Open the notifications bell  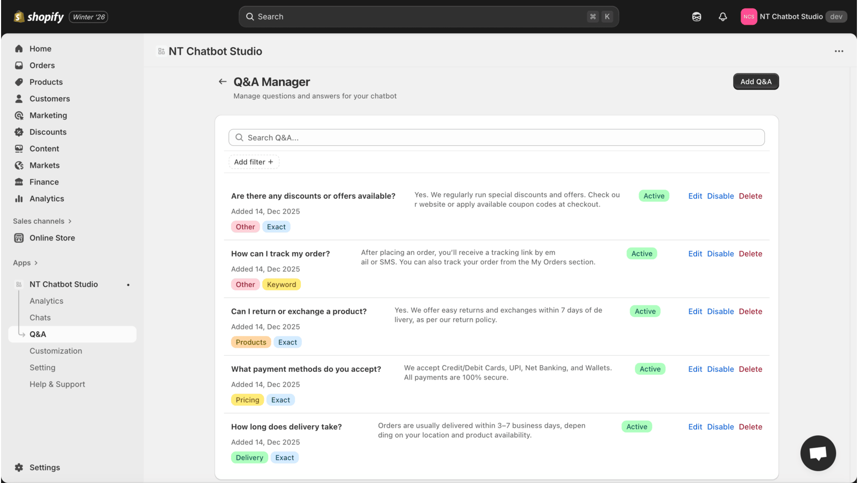click(723, 17)
